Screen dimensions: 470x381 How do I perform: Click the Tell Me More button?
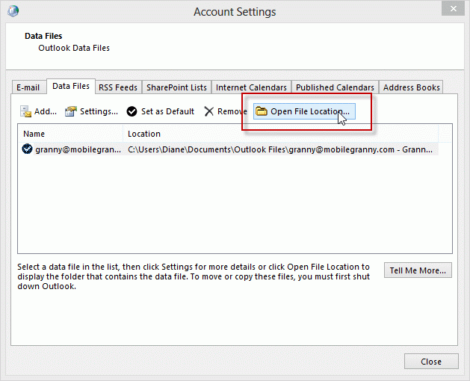point(418,270)
